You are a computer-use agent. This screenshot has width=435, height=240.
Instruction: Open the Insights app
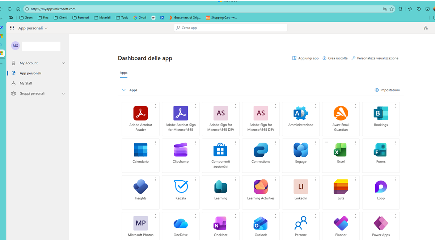click(x=140, y=192)
